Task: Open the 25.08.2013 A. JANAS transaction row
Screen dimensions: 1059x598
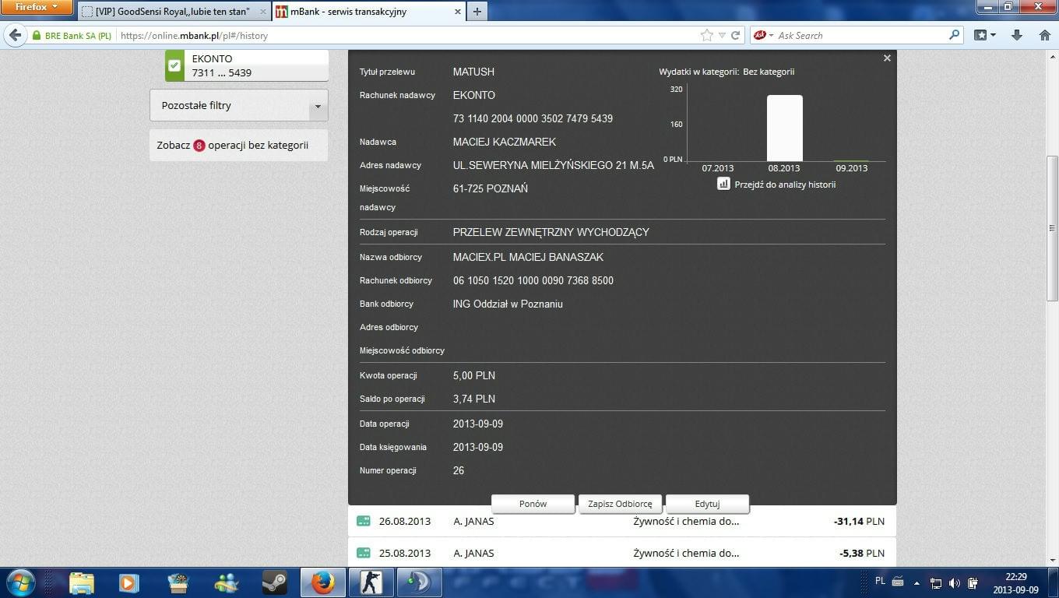Action: click(x=621, y=553)
